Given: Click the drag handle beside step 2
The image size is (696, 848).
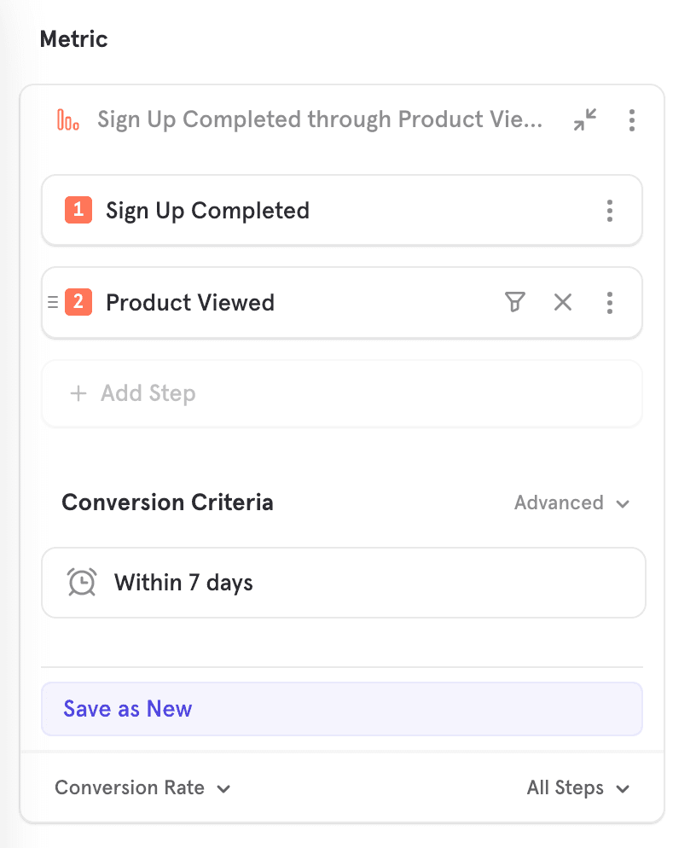Looking at the screenshot, I should pos(53,302).
